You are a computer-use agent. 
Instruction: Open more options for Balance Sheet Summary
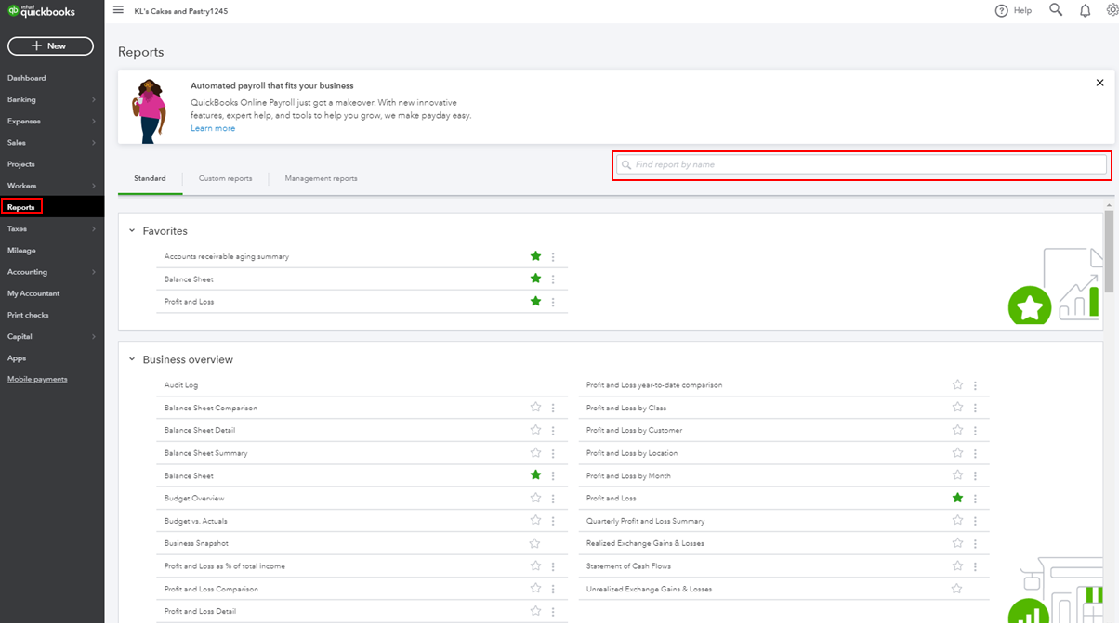(553, 453)
